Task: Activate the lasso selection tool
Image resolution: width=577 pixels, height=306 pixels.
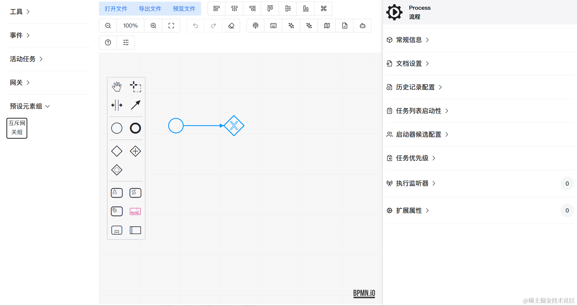Action: coord(135,86)
